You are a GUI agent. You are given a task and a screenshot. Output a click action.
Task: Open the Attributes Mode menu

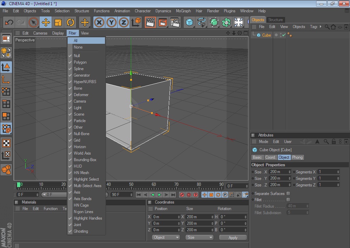point(264,142)
